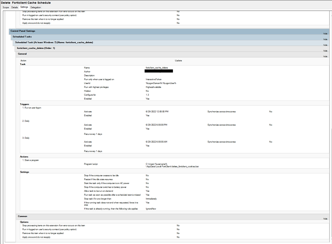Viewport: 332px width, 244px height.
Task: Select the 'IgnoreNew' value
Action: point(151,209)
